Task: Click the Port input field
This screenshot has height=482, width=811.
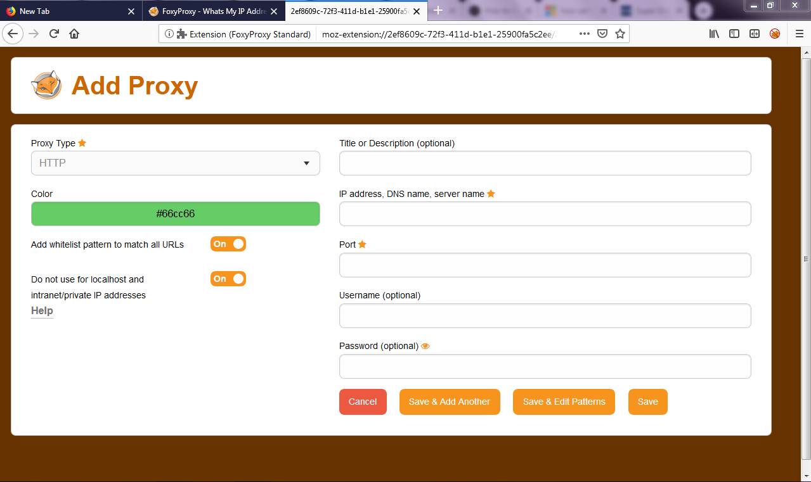Action: 545,265
